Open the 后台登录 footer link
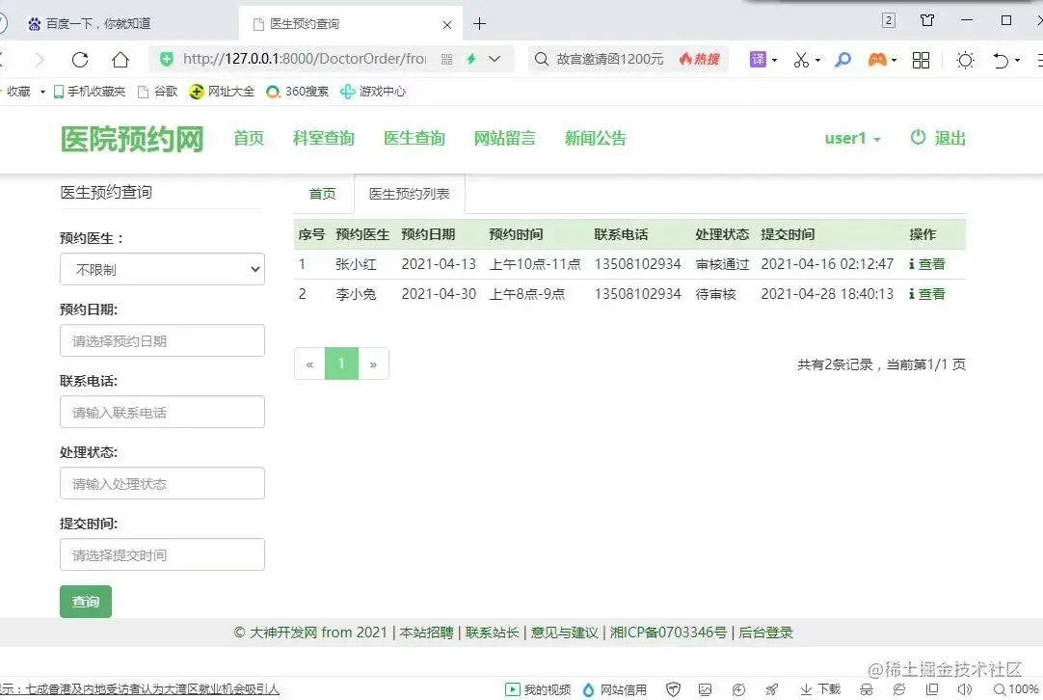The height and width of the screenshot is (700, 1043). 765,633
